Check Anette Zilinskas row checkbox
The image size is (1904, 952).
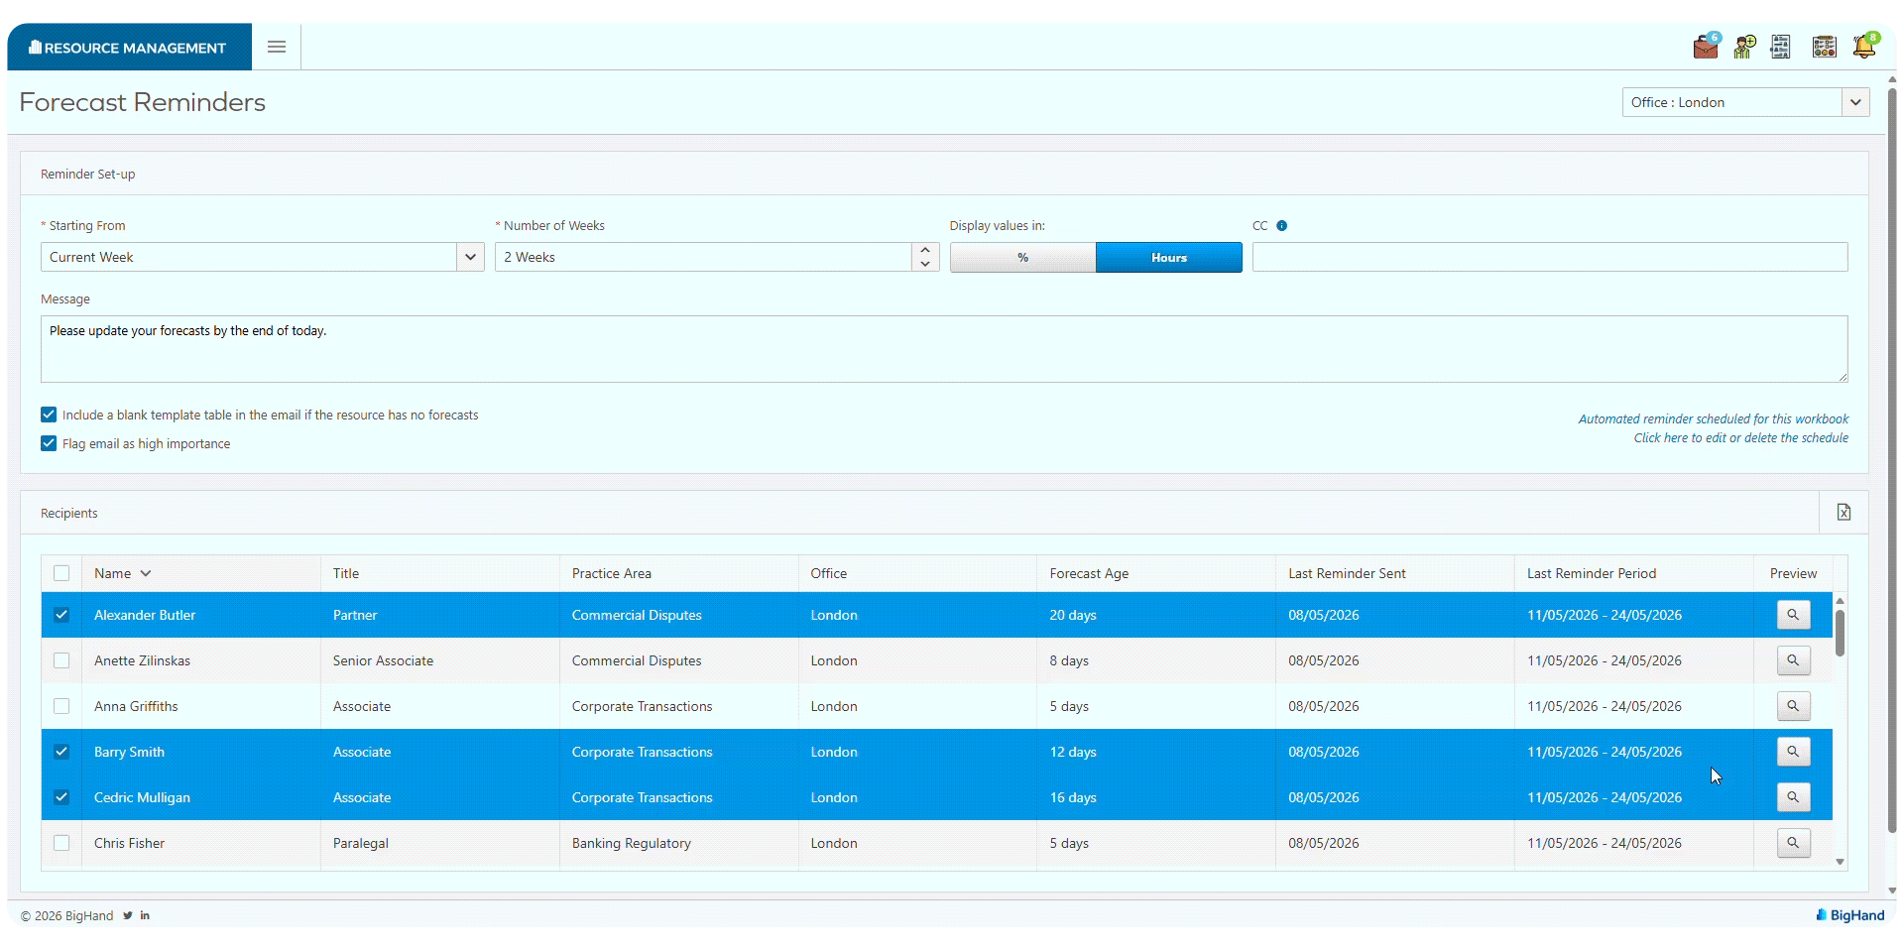[61, 660]
